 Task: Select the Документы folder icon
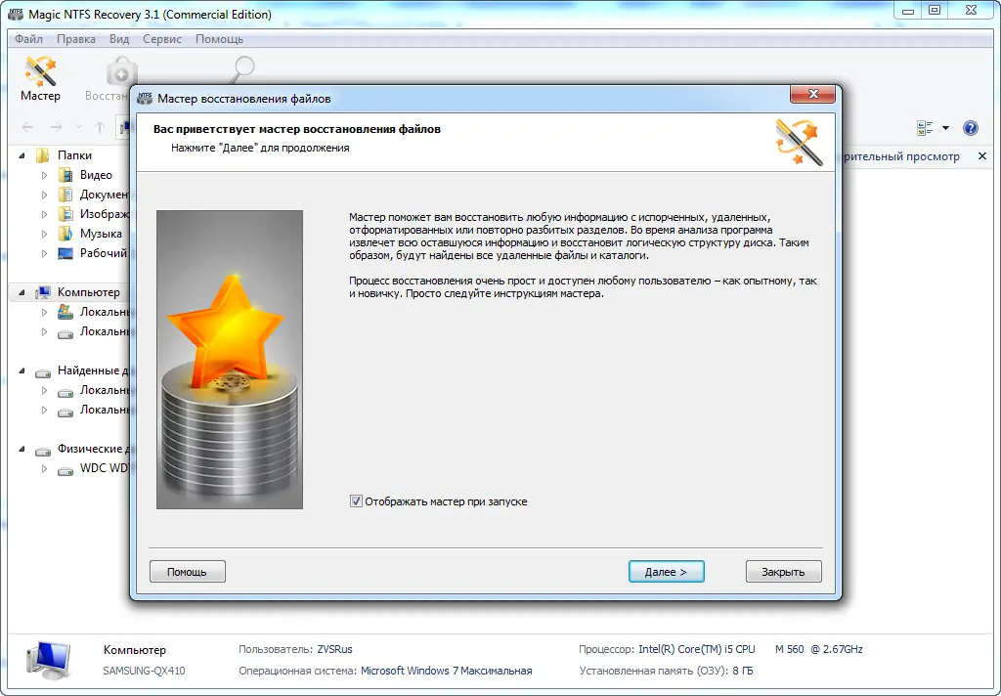coord(65,195)
